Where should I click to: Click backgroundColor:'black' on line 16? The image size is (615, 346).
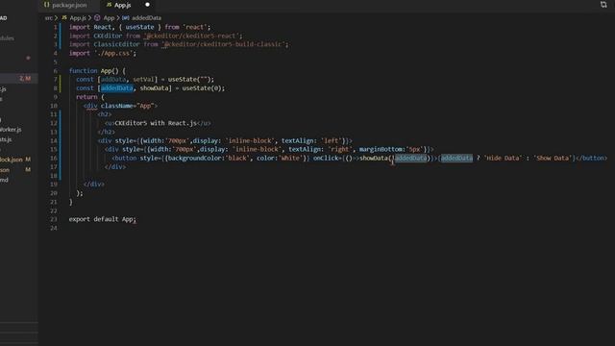209,158
